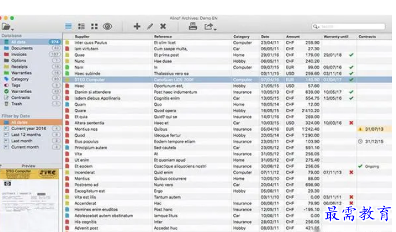Delete record with the X icon
This screenshot has height=232, width=396.
[x=163, y=26]
